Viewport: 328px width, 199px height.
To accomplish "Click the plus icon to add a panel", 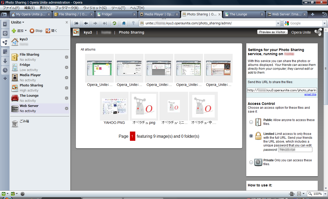I will (5, 78).
